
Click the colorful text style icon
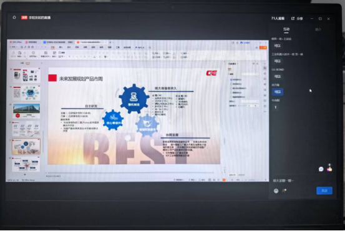point(284,190)
